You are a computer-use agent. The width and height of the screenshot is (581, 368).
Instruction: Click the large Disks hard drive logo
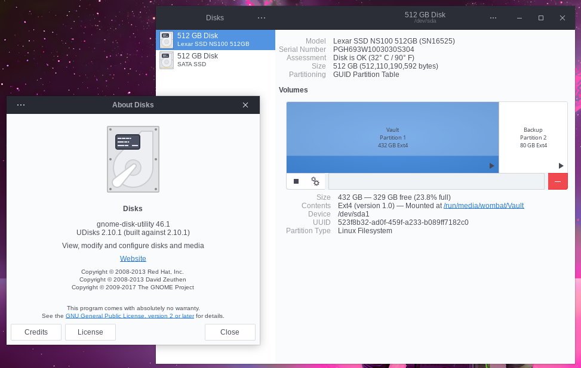point(133,159)
